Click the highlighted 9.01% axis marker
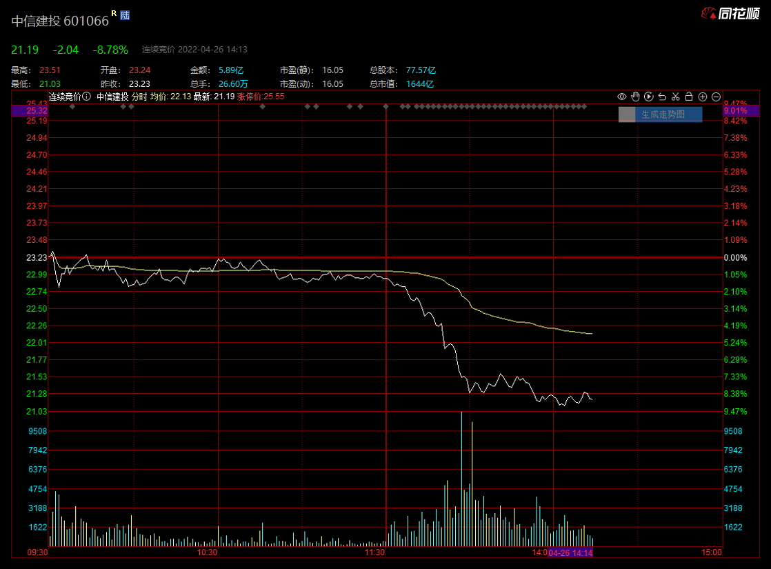The width and height of the screenshot is (771, 569). (741, 110)
